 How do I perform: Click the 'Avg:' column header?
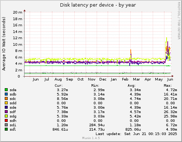[131, 86]
